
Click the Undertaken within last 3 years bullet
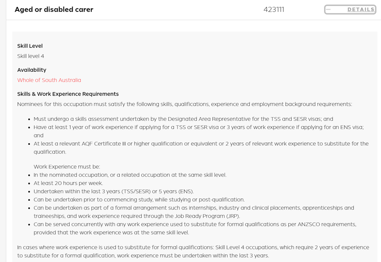pyautogui.click(x=113, y=191)
